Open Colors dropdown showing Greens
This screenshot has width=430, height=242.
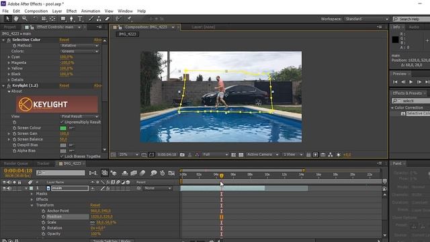79,51
